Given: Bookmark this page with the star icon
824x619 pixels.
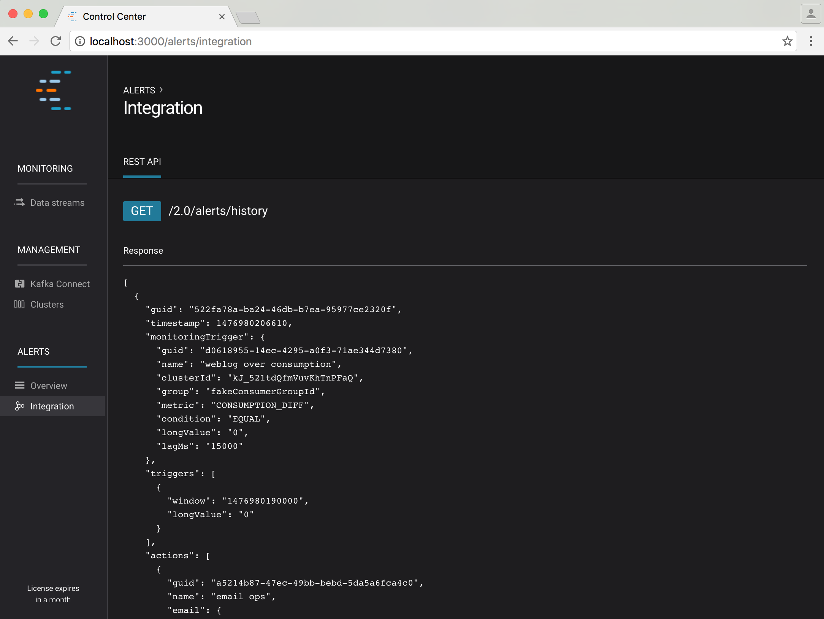Looking at the screenshot, I should 787,41.
